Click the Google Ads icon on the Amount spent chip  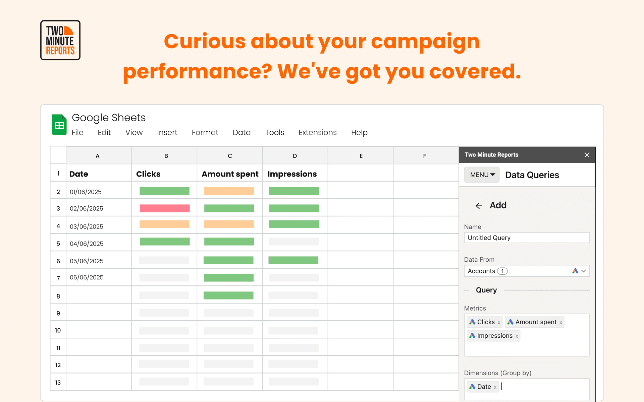[511, 322]
